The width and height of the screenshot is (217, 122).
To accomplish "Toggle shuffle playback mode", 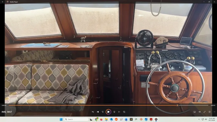I will click(93, 112).
